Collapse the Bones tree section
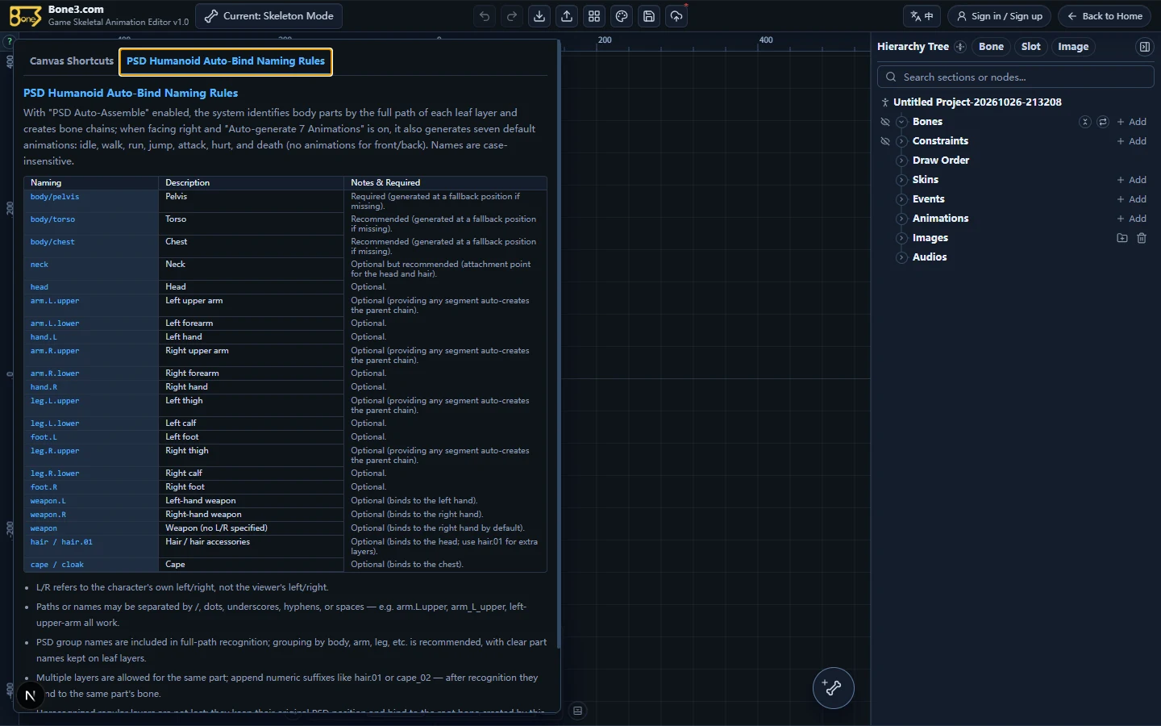 click(901, 122)
